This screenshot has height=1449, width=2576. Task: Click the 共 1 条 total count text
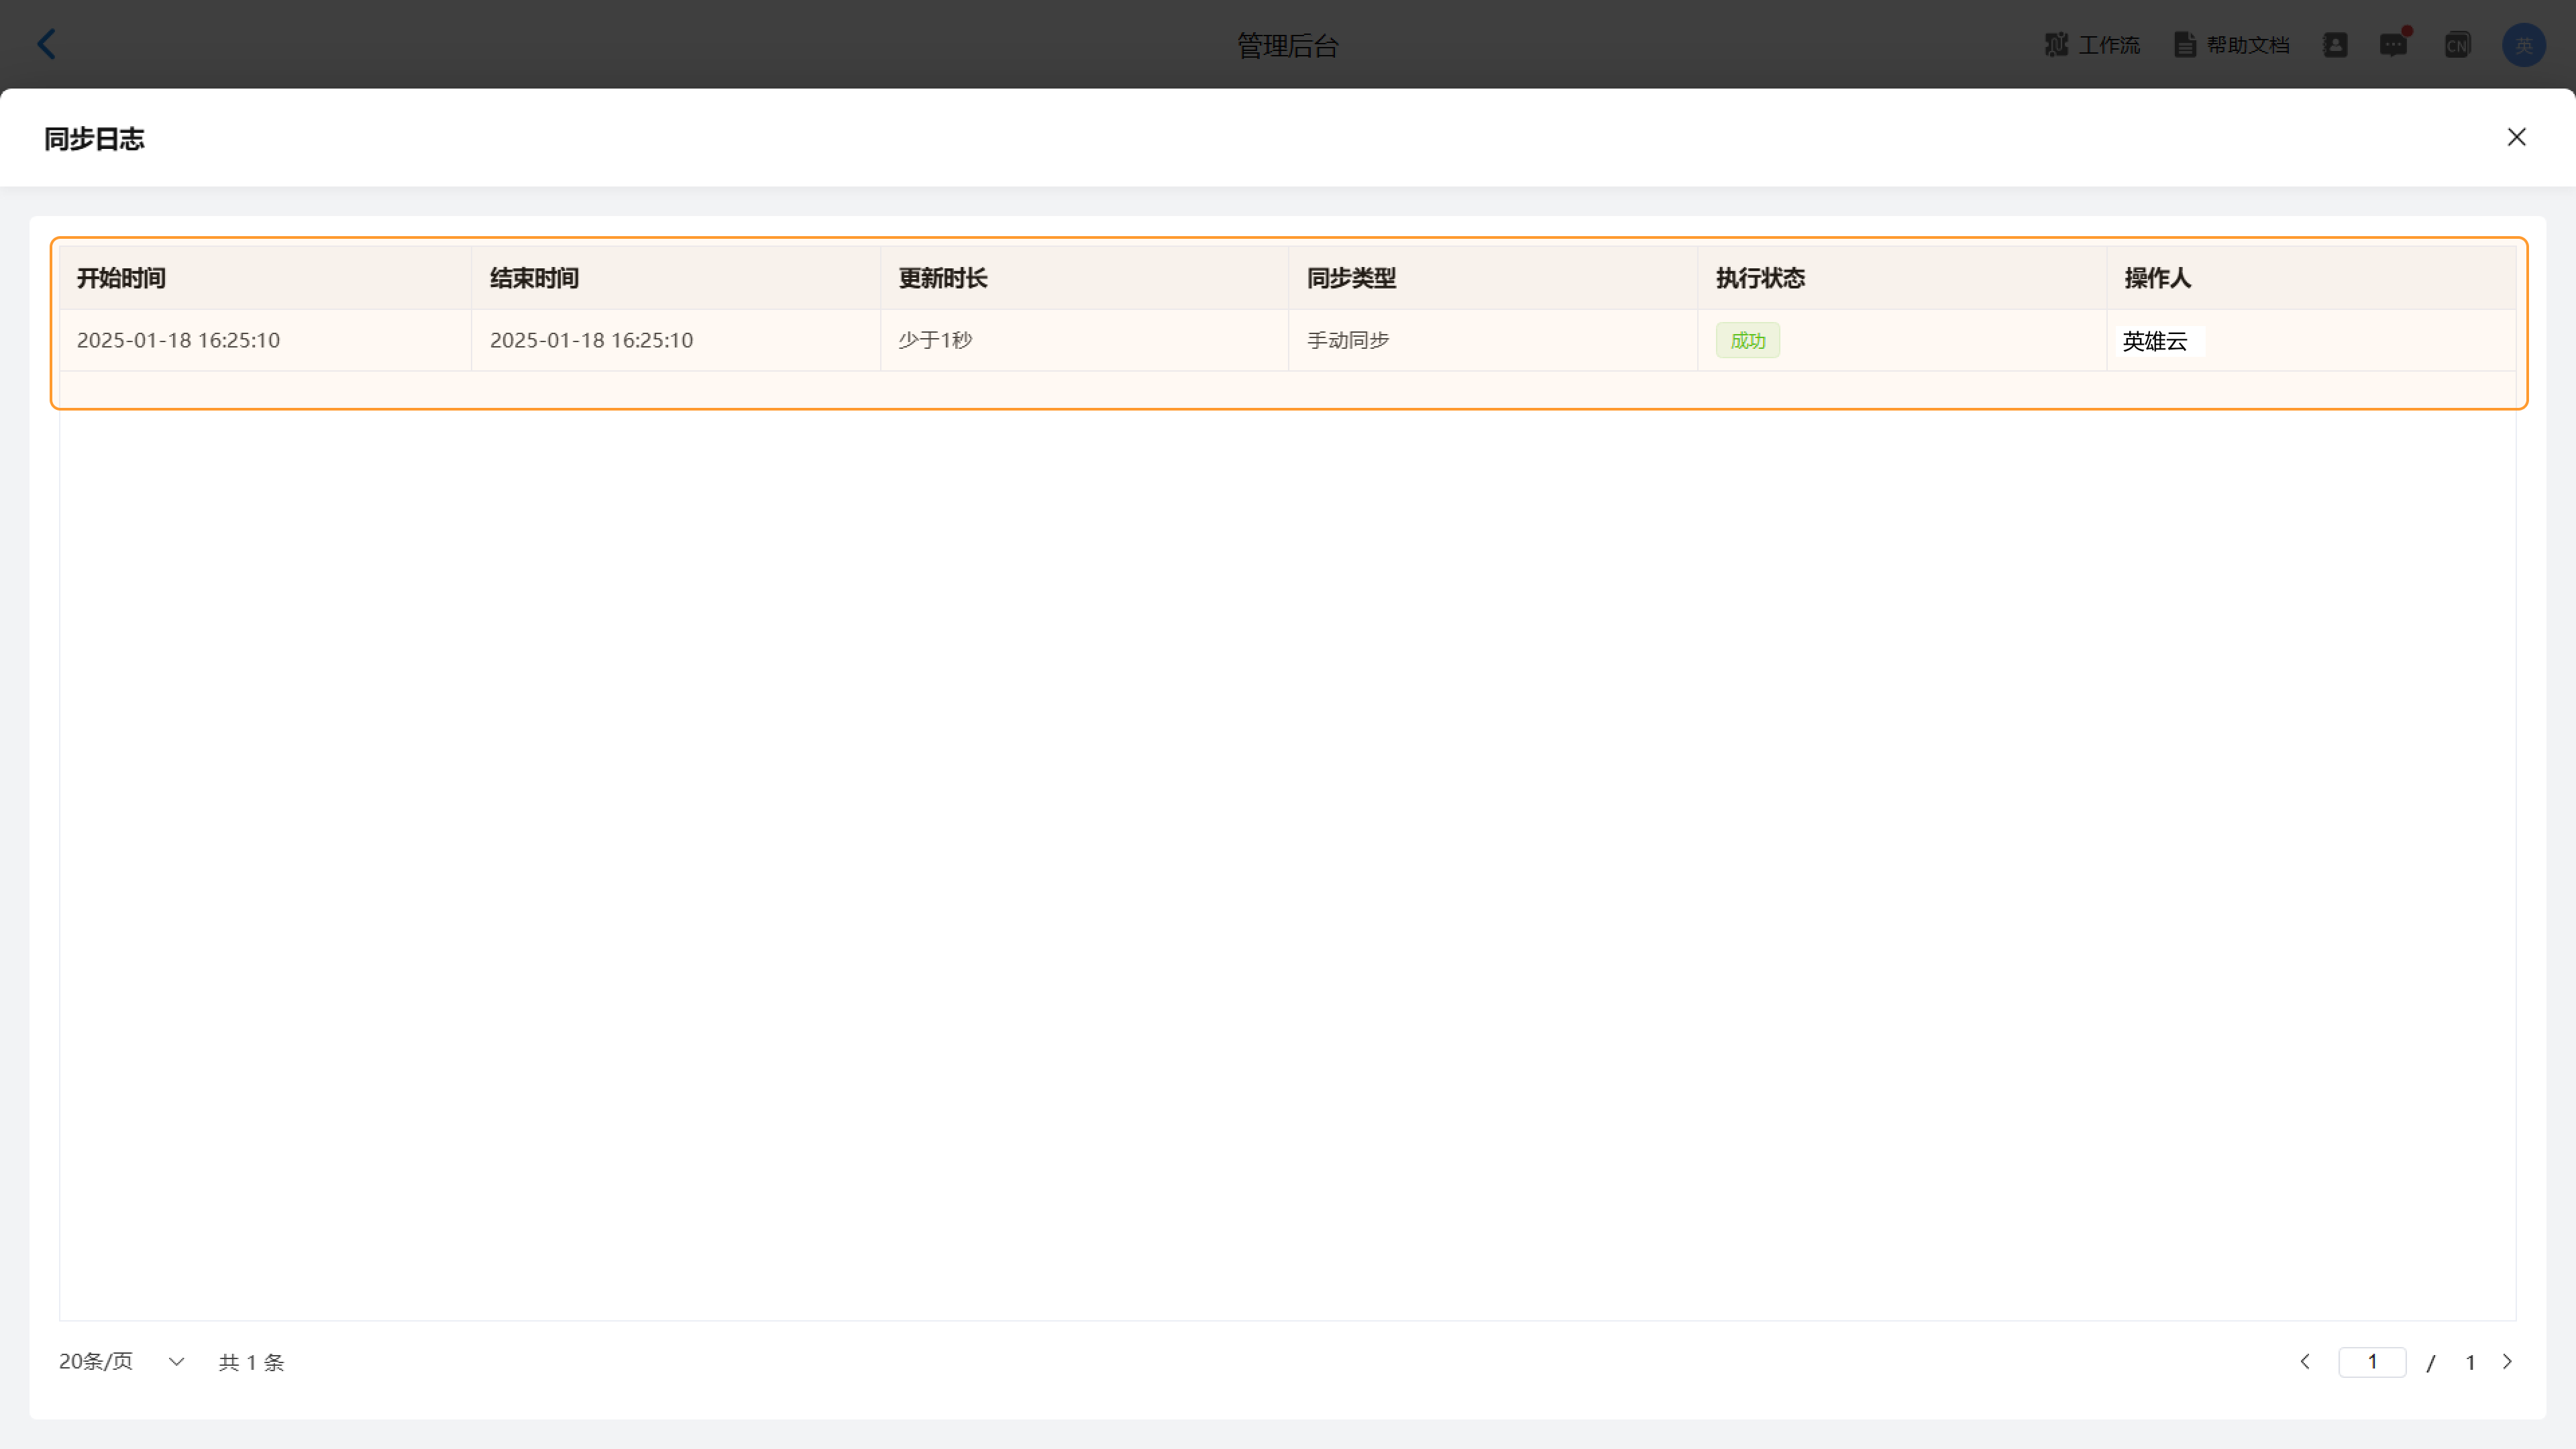[x=252, y=1362]
